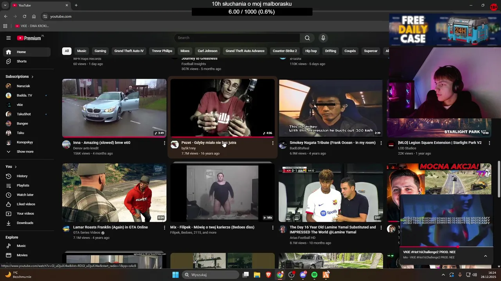Open Movies under Explore

27,255
